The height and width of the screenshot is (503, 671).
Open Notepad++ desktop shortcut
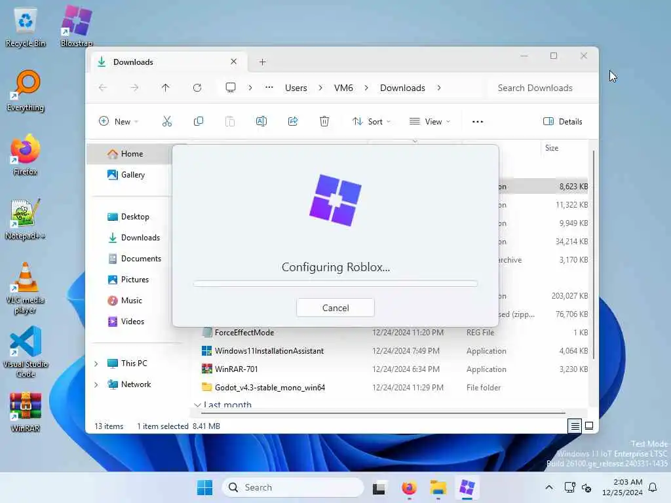pos(26,219)
